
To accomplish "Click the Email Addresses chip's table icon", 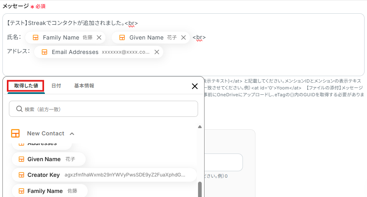I will 44,52.
